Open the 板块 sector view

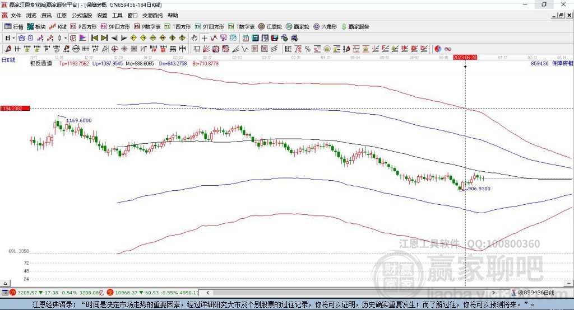coord(36,27)
